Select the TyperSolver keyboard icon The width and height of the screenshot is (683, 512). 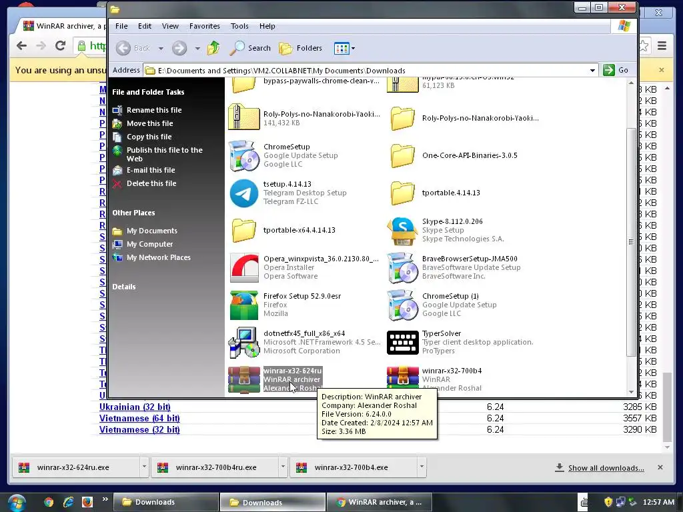pos(402,343)
